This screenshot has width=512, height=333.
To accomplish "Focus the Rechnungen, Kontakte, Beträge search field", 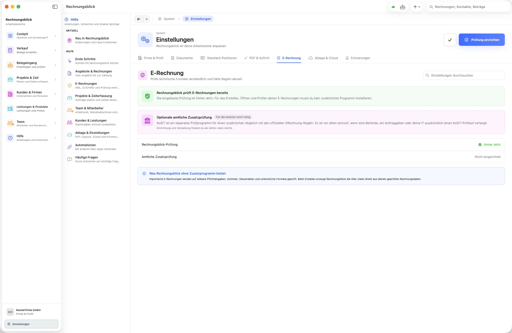I will pos(468,7).
